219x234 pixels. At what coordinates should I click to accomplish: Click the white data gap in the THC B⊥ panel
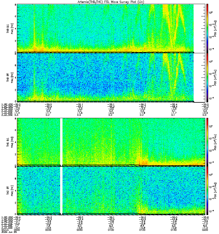(x=61, y=142)
